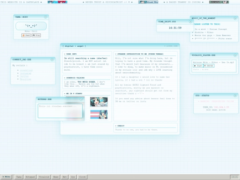Click the 16:31:59 clock readout
Viewport: 240px width, 180px height.
tap(175, 28)
